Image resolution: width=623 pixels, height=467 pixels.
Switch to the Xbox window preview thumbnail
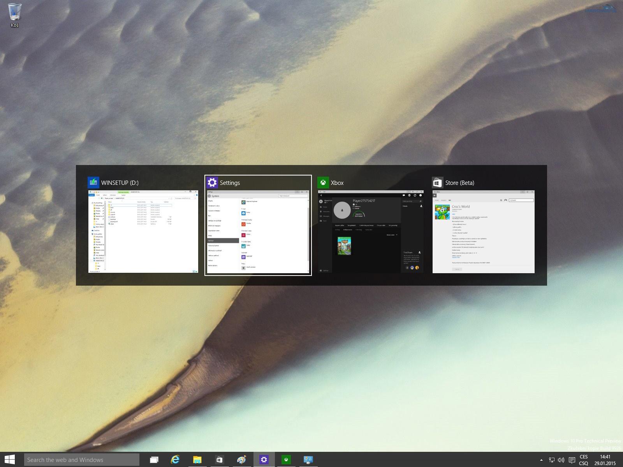tap(371, 232)
